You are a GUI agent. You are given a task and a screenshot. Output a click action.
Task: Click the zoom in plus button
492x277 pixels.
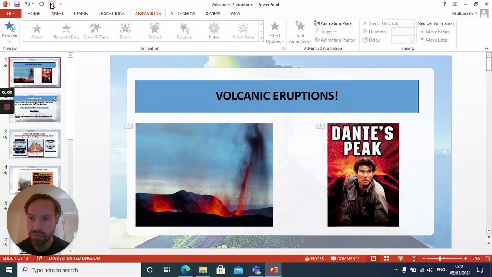(465, 259)
